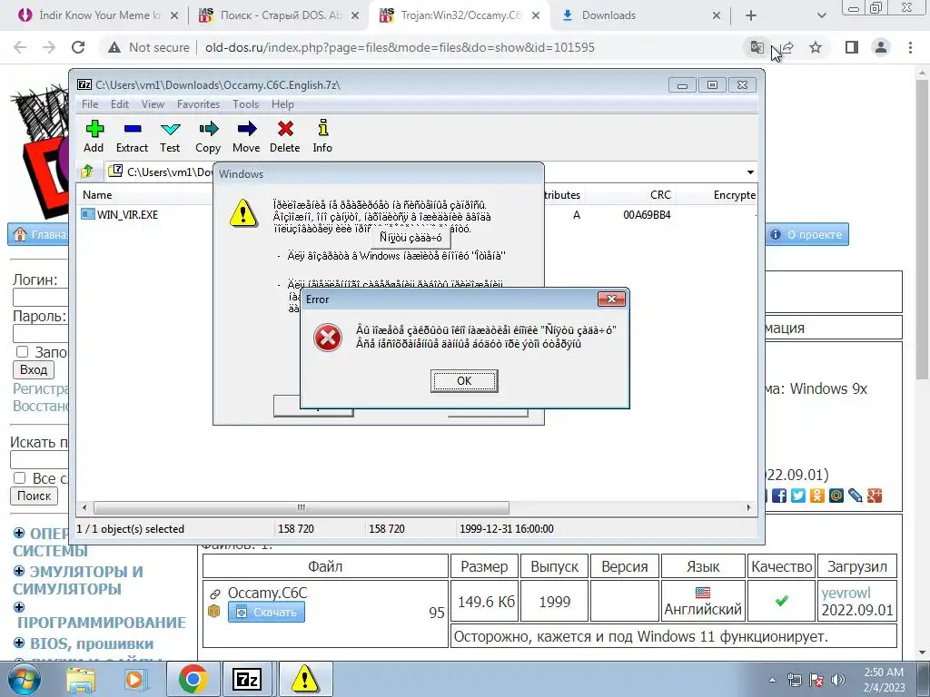Toggle Chrome's side panel icon
Image resolution: width=930 pixels, height=697 pixels.
(x=852, y=47)
